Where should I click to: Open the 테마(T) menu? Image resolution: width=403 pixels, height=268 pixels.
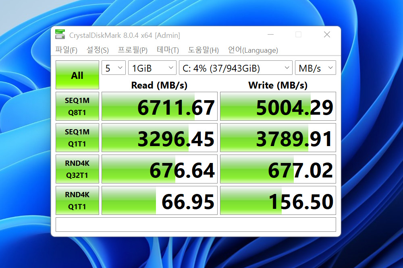pyautogui.click(x=168, y=50)
